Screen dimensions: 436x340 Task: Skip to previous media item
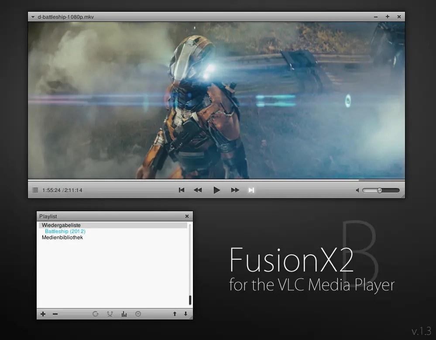coord(182,190)
